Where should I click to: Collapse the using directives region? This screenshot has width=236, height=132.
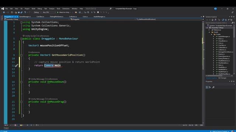point(21,22)
